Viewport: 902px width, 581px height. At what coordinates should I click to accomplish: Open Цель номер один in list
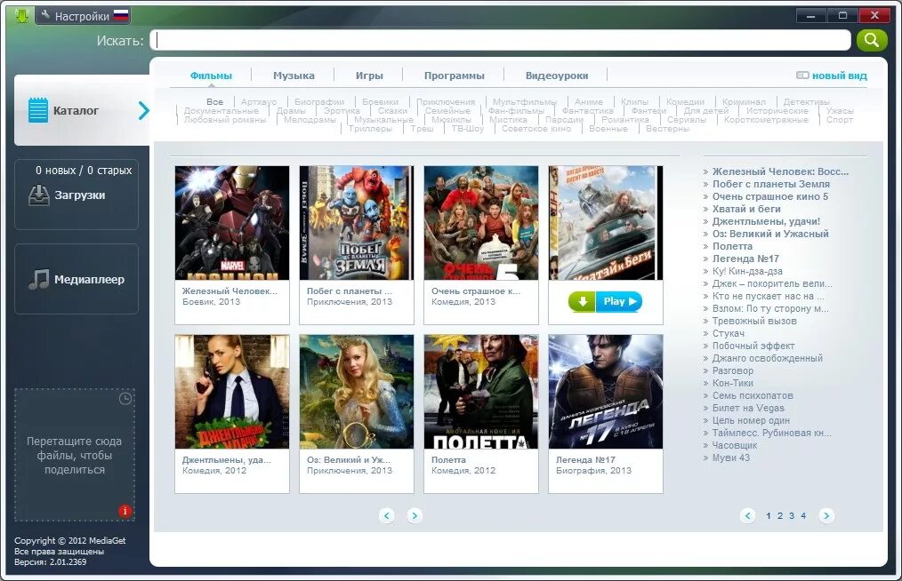[x=751, y=421]
